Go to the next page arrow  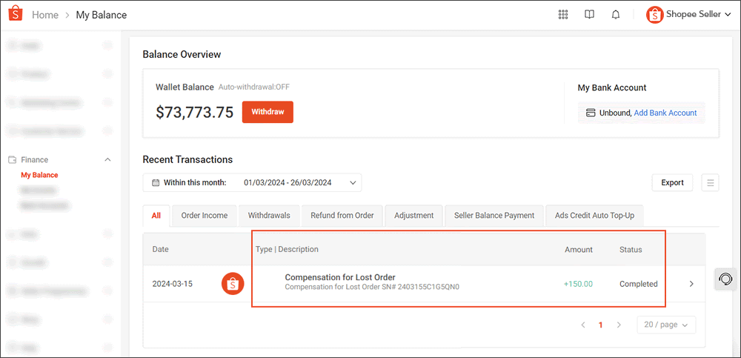point(619,325)
